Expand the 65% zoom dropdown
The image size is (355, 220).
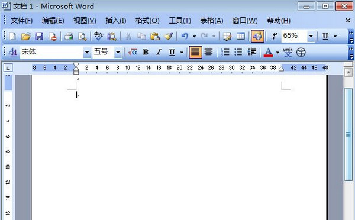pyautogui.click(x=311, y=36)
